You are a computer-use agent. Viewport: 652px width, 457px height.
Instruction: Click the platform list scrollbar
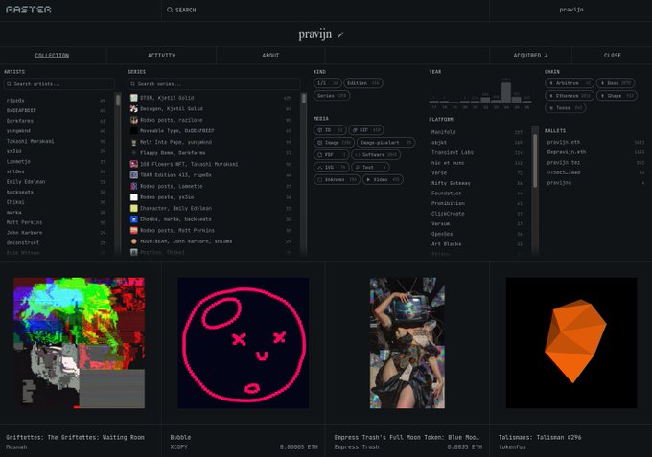point(535,160)
